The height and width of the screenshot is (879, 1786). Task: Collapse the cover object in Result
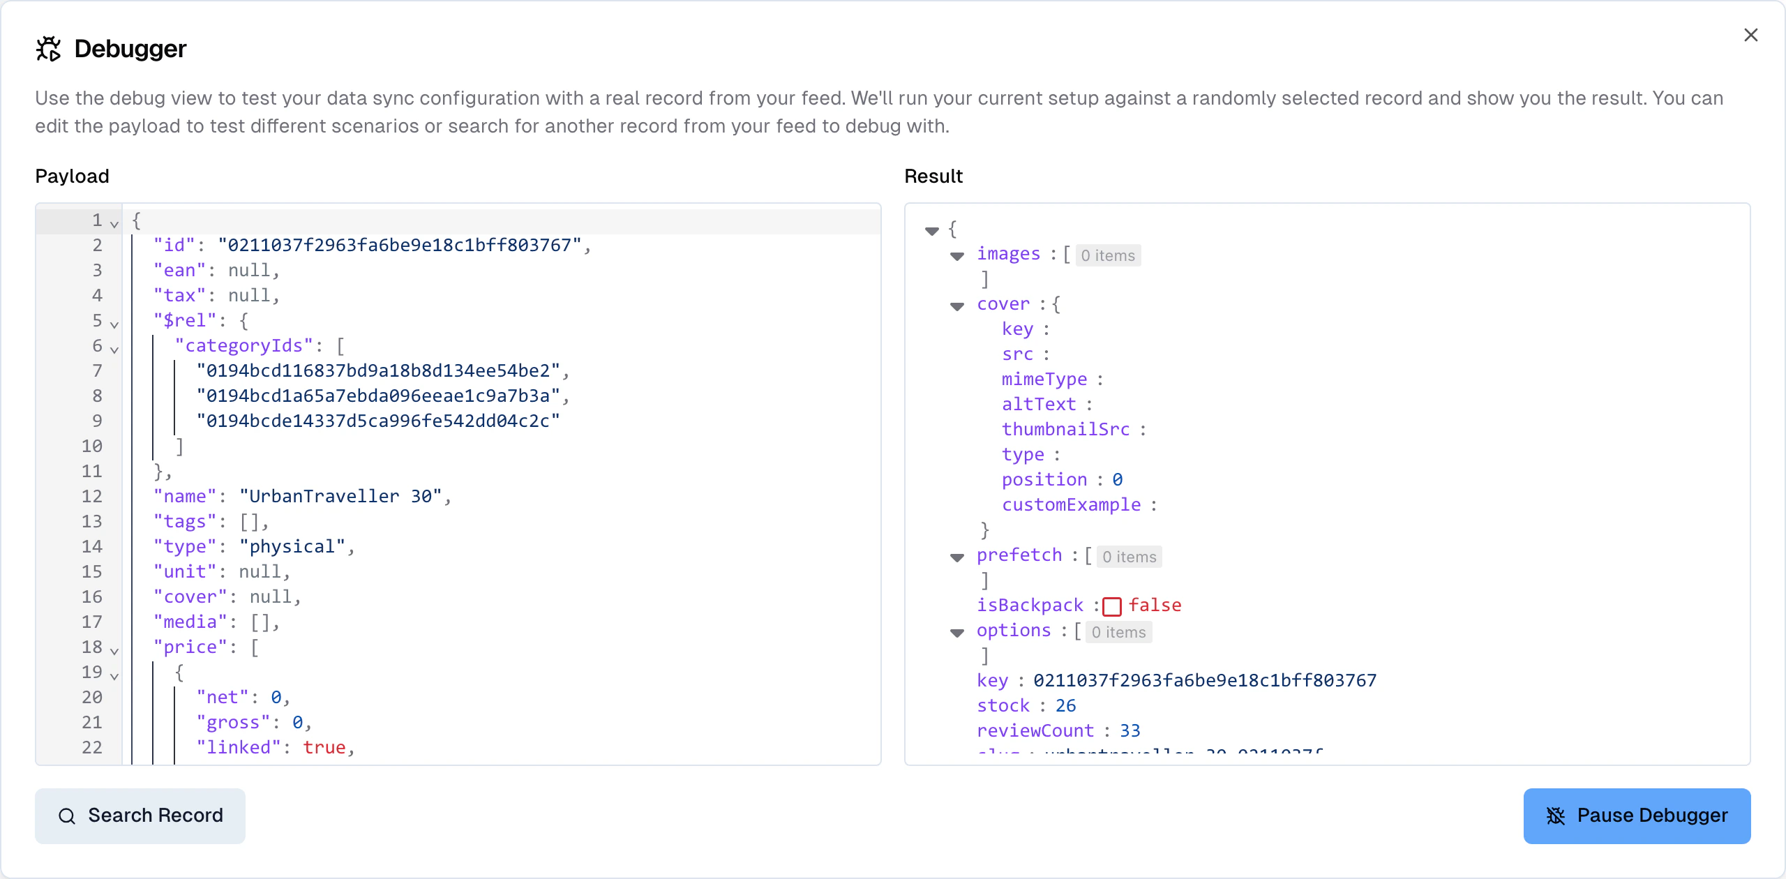pos(957,306)
